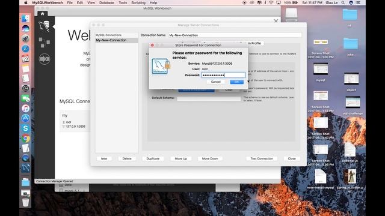
Task: Click the New connection button
Action: [x=104, y=158]
